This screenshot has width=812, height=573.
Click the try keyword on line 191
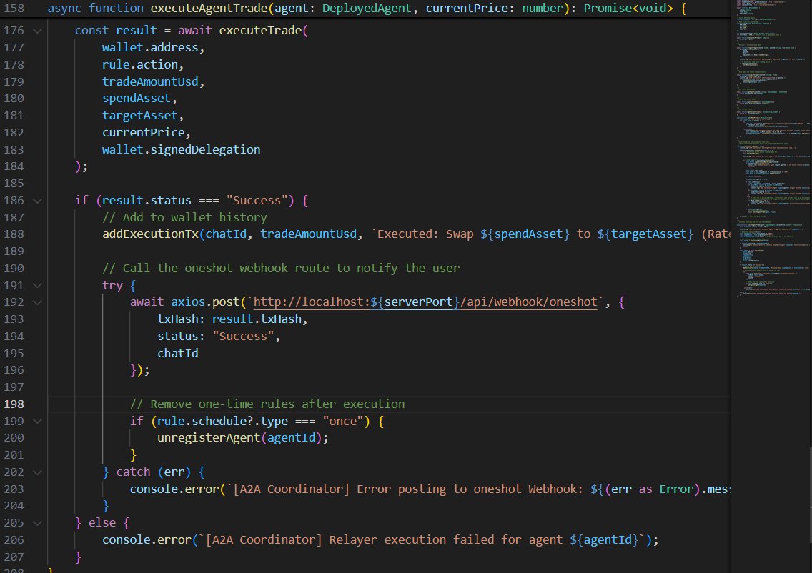click(112, 284)
